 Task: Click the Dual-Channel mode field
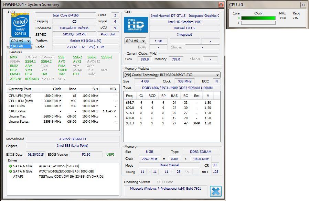[169, 165]
